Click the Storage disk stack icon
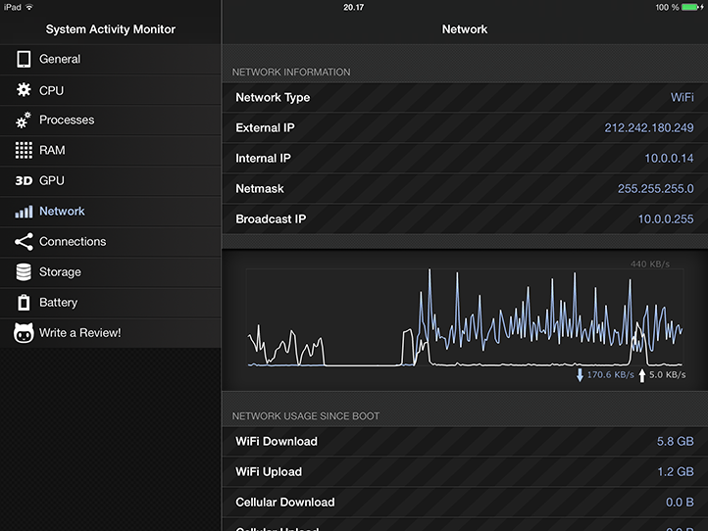708x531 pixels. click(x=24, y=272)
